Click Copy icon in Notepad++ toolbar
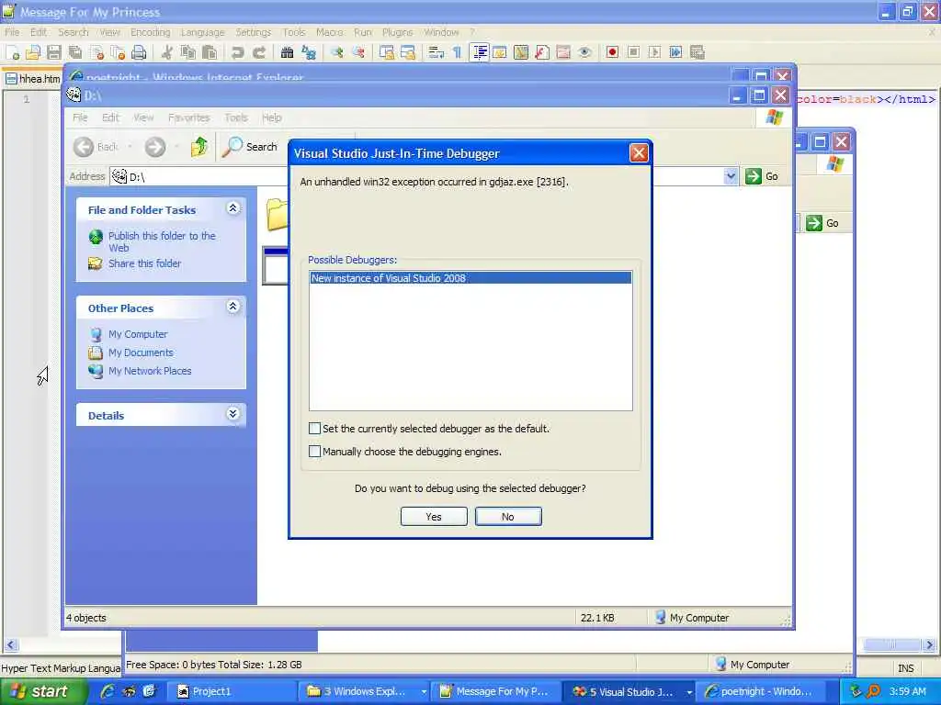The width and height of the screenshot is (941, 705). click(x=187, y=52)
